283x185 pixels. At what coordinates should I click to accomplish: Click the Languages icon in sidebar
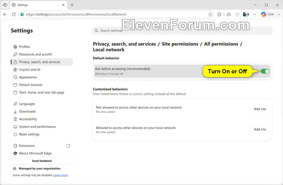click(15, 104)
